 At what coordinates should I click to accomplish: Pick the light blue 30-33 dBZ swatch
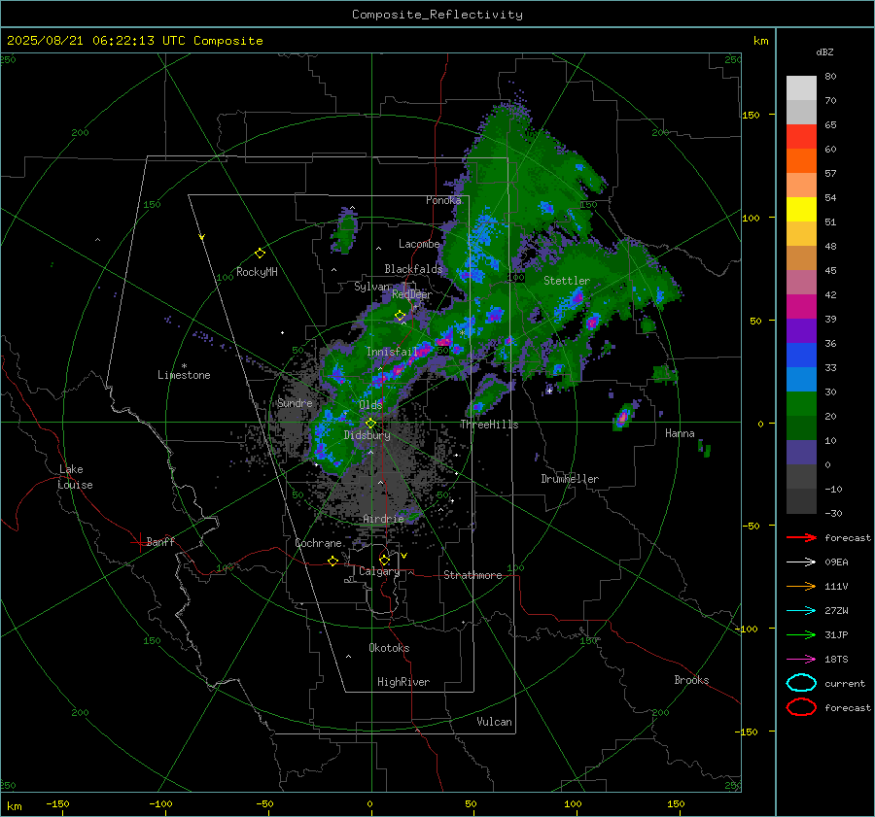pos(801,379)
